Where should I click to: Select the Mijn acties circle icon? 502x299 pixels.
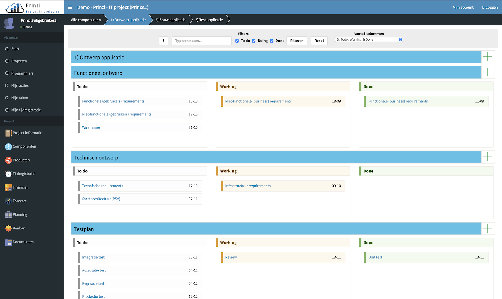pyautogui.click(x=7, y=85)
